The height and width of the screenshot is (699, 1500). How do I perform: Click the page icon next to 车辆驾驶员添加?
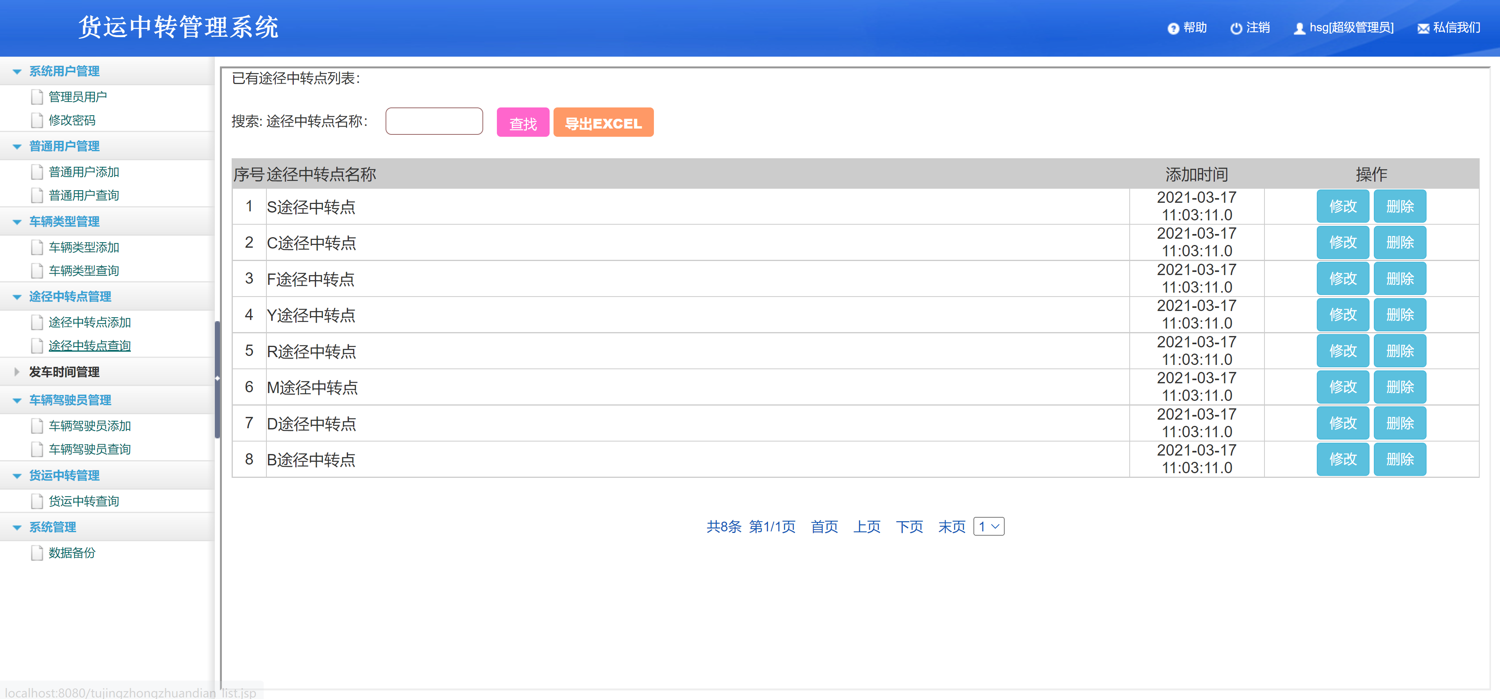37,426
